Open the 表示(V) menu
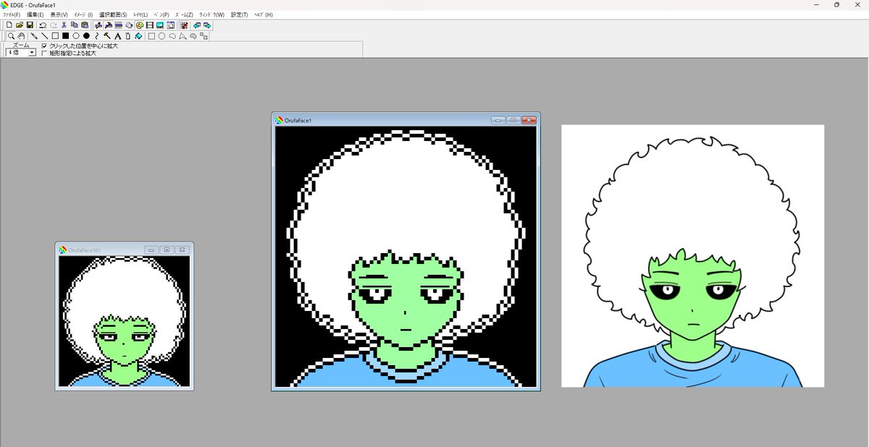 coord(59,14)
